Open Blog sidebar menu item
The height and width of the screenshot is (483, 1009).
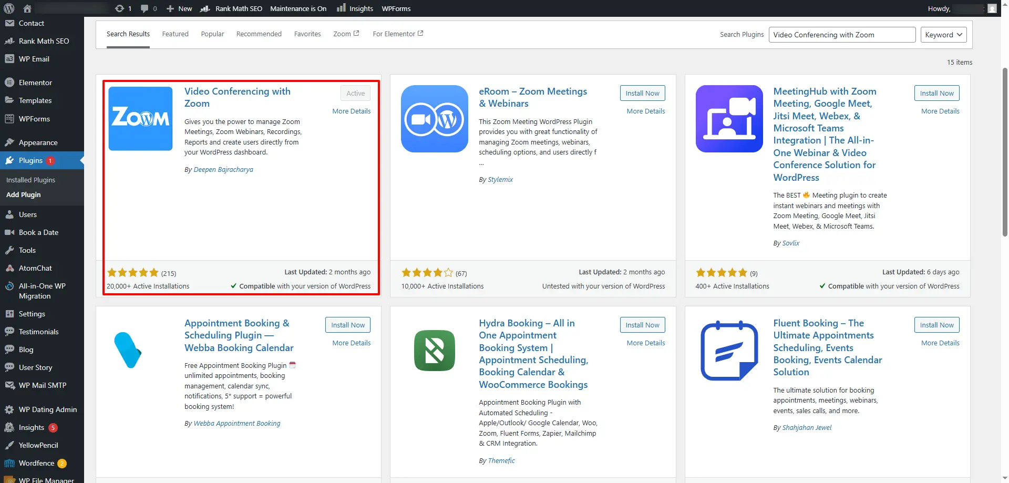click(26, 350)
